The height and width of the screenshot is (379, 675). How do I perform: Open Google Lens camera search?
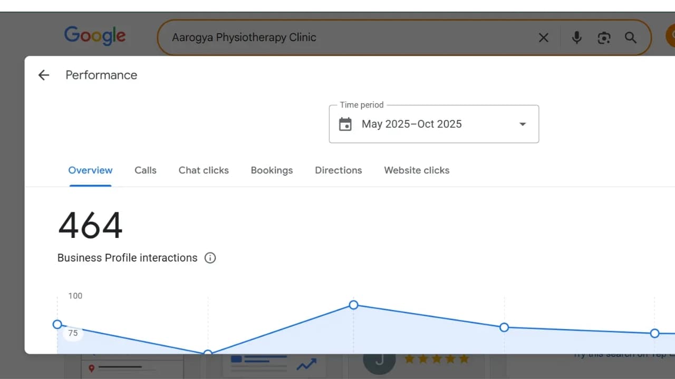click(604, 37)
